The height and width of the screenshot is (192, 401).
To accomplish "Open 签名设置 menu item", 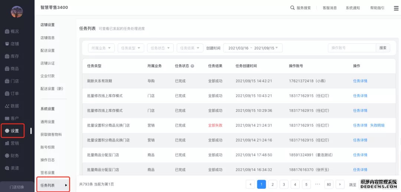I will point(48,173).
